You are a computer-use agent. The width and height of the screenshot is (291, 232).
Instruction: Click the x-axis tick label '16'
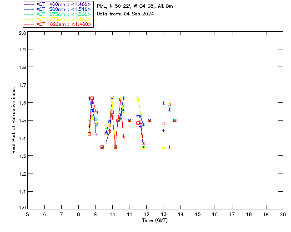tap(215, 214)
